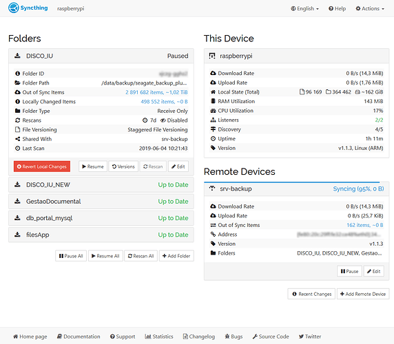This screenshot has height=344, width=394.
Task: Click the Folder Path open-folder icon
Action: tap(17, 83)
